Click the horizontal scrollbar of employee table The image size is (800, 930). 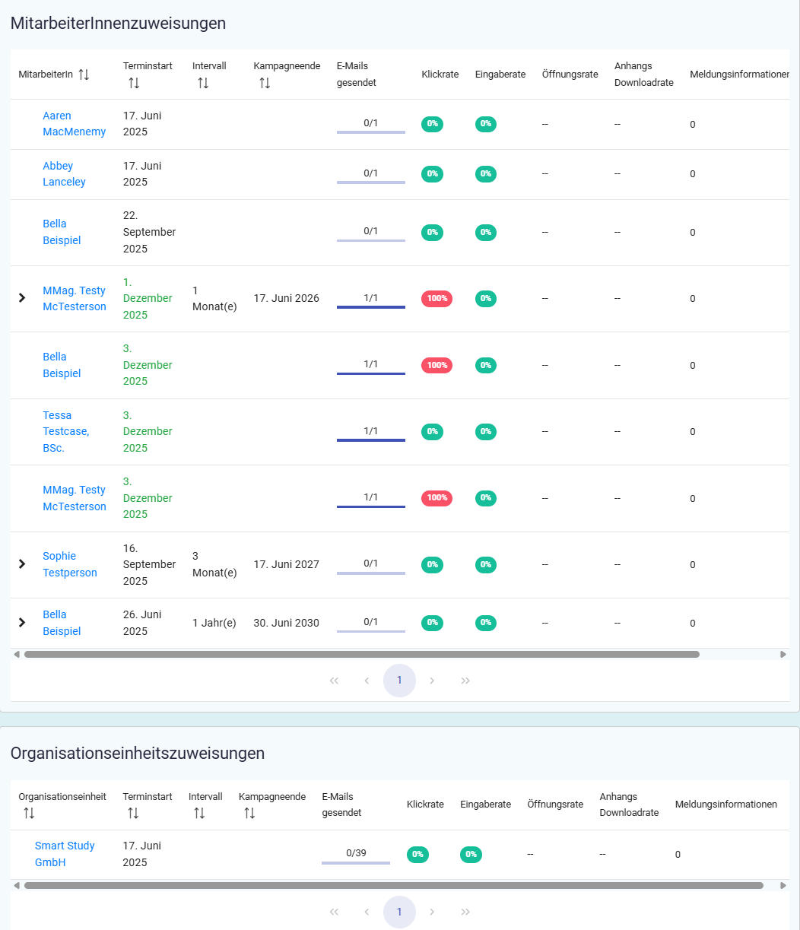(361, 654)
